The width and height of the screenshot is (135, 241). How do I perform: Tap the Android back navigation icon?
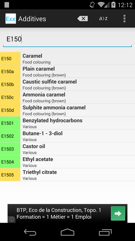30,232
